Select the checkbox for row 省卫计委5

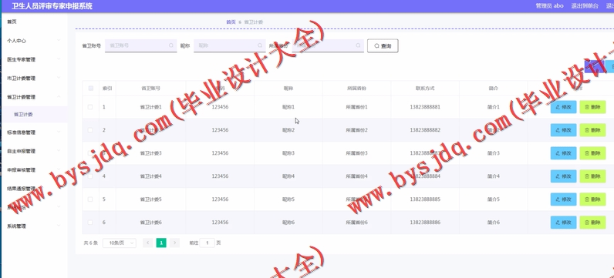click(x=90, y=199)
